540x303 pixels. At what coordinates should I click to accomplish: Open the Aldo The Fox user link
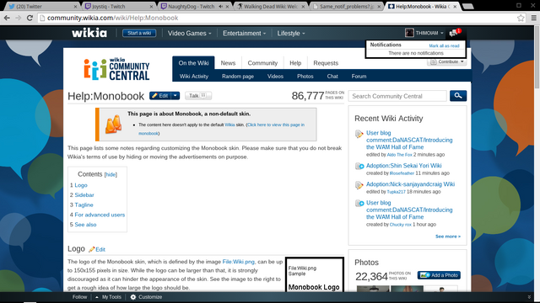coord(399,155)
